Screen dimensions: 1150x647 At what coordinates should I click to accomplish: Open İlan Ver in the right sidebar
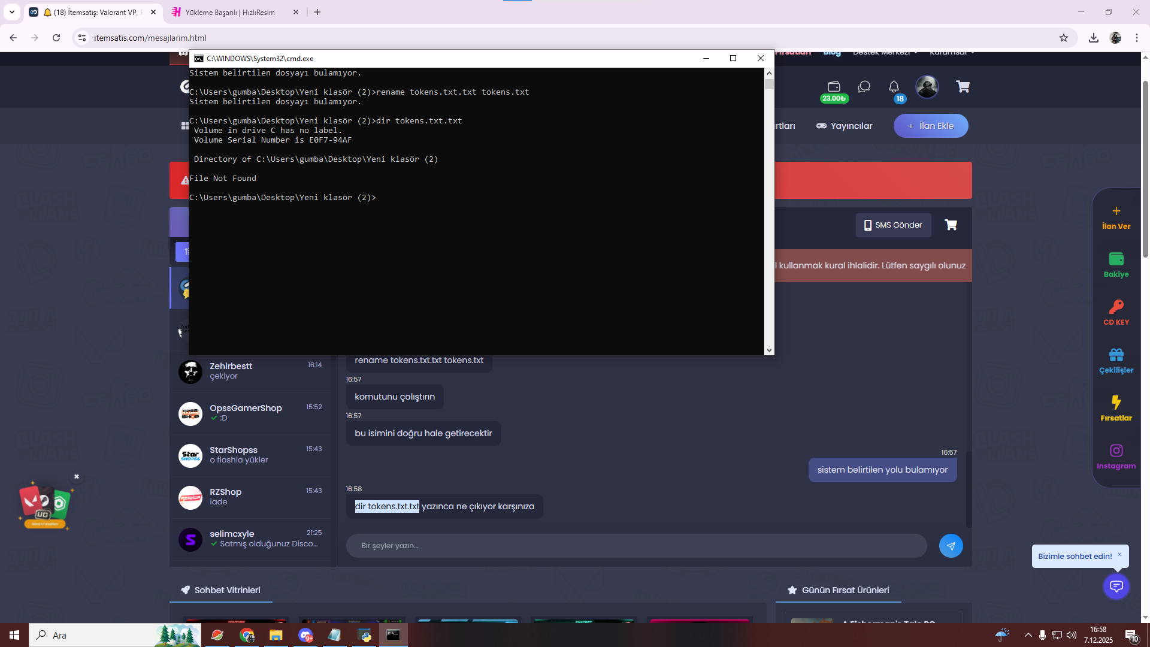click(x=1116, y=218)
